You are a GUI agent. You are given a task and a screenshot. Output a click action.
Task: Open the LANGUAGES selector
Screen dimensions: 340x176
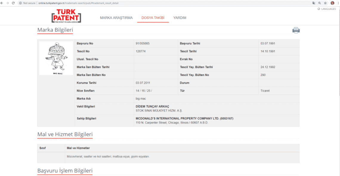pos(327,9)
